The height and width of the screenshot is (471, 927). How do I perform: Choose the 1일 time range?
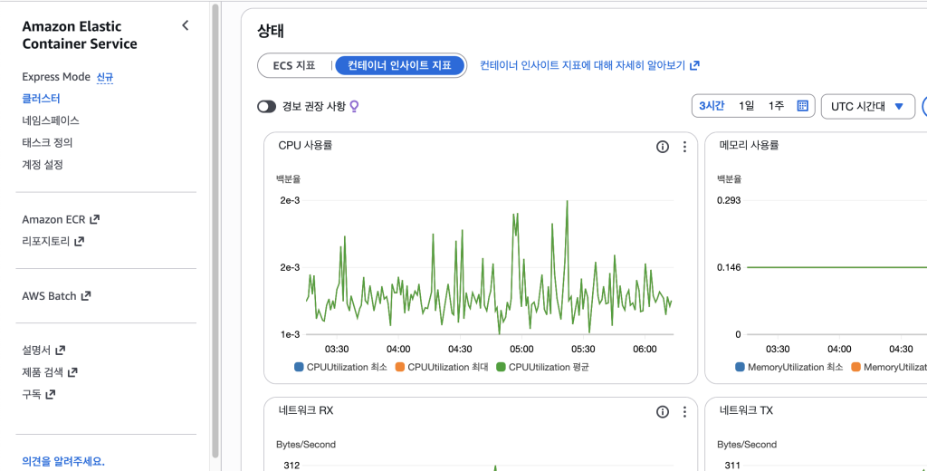746,106
